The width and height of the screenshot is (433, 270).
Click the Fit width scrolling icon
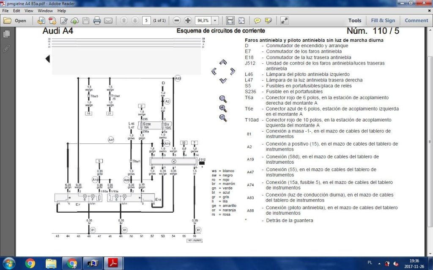pyautogui.click(x=230, y=21)
